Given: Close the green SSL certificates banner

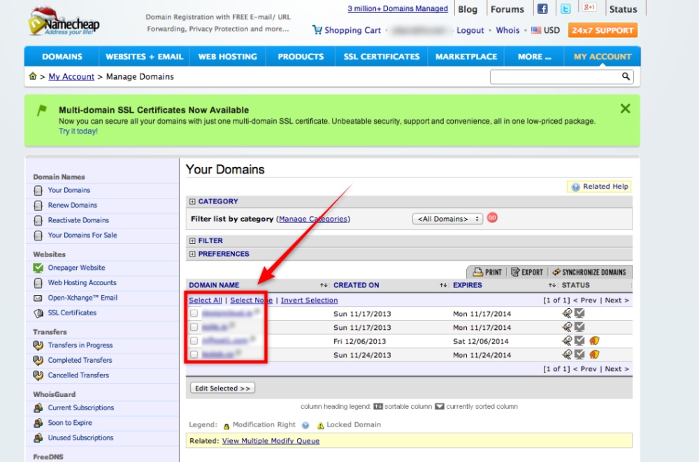Looking at the screenshot, I should tap(625, 108).
